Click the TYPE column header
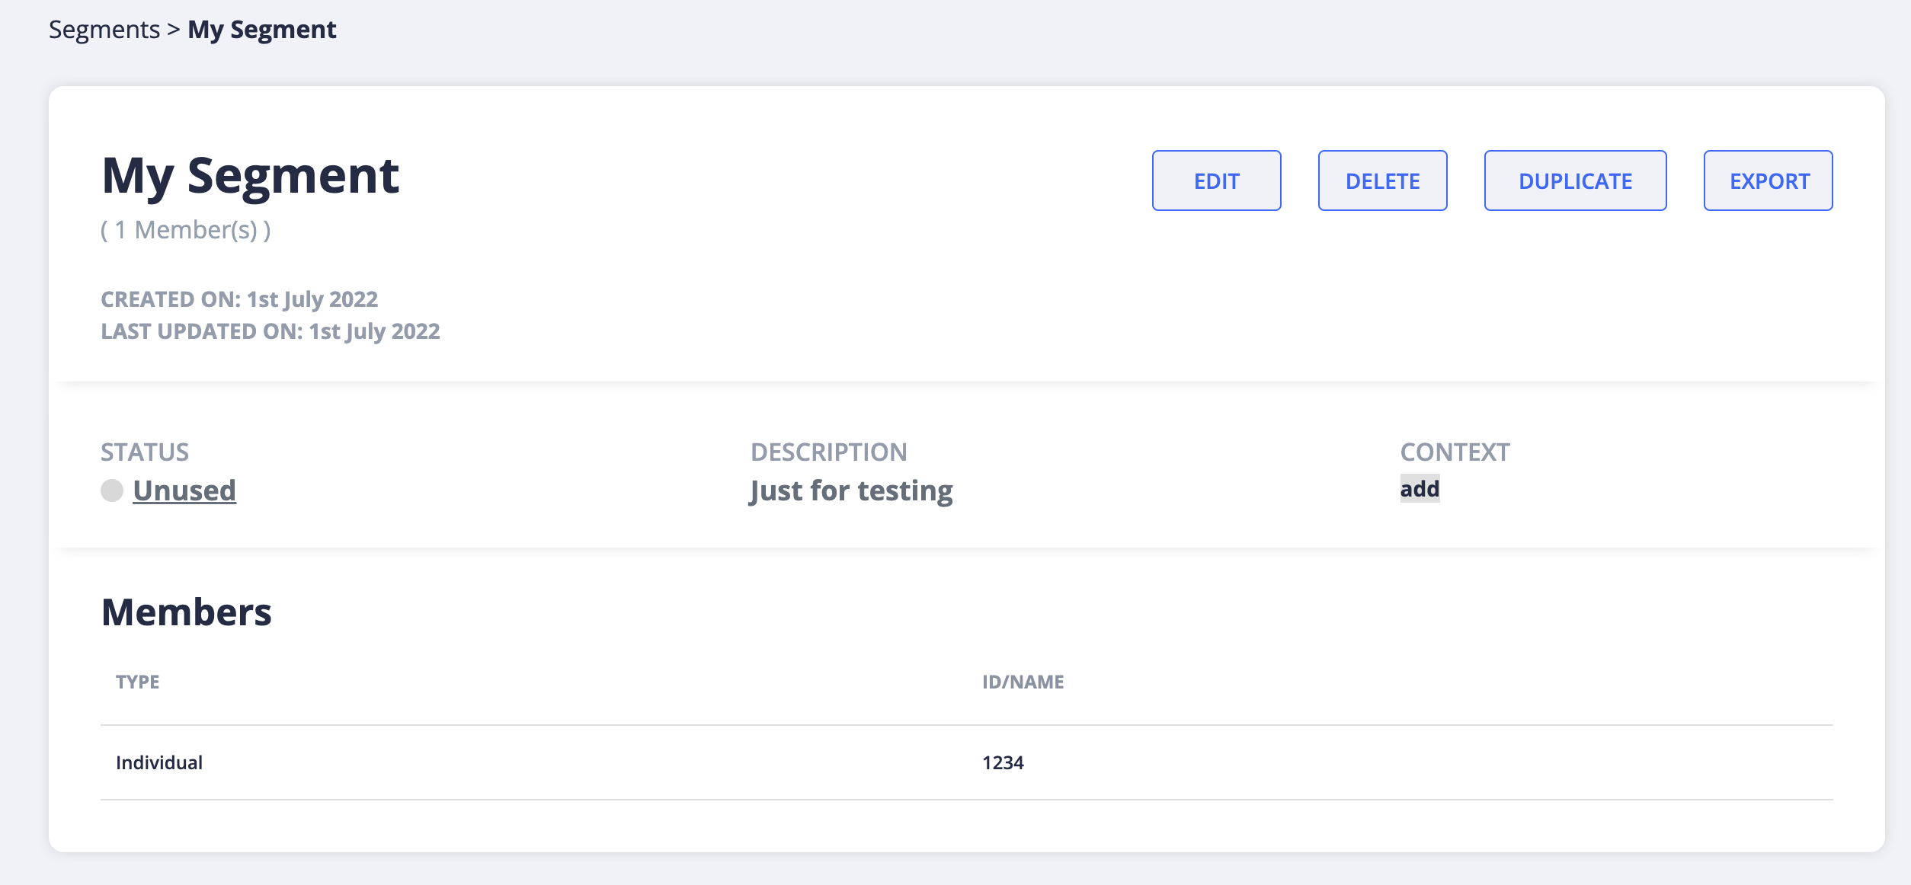 pyautogui.click(x=138, y=682)
